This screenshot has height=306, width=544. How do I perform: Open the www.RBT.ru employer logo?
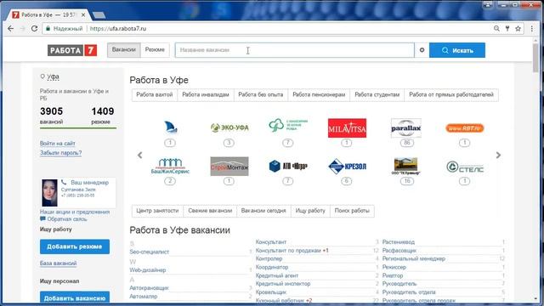tap(465, 128)
